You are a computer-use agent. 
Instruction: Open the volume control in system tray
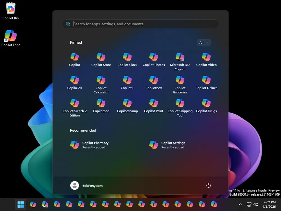click(256, 205)
